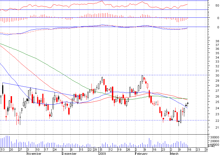Click the price axis label 35

[217, 53]
